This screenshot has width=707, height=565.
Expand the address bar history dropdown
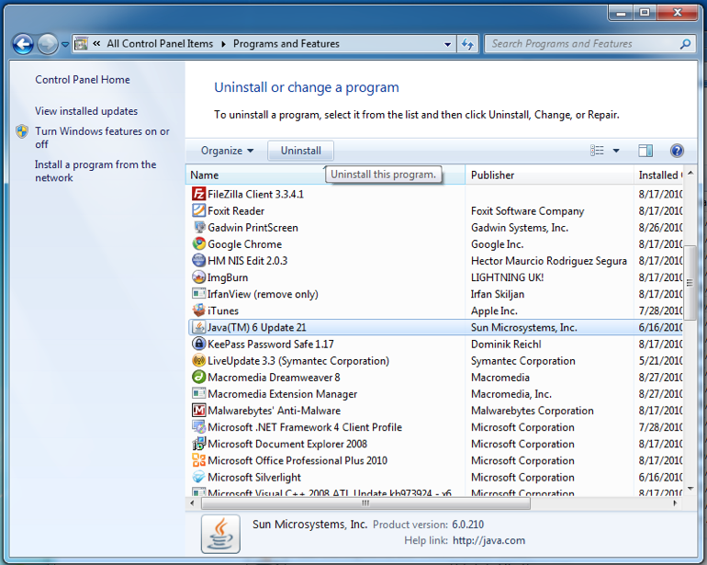[448, 43]
